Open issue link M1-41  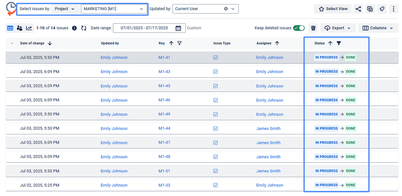click(164, 58)
